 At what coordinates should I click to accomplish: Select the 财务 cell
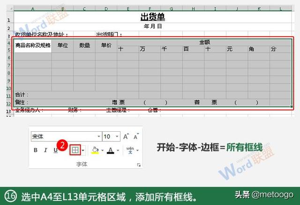tap(75, 110)
